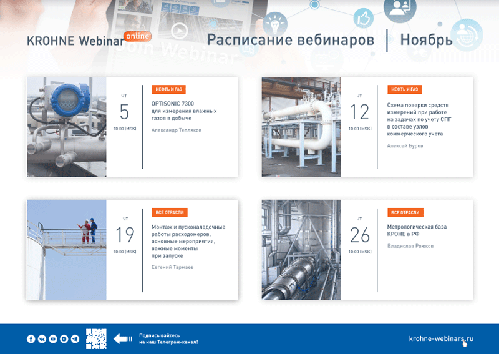Click the date number 12
The image size is (499, 354).
360,112
